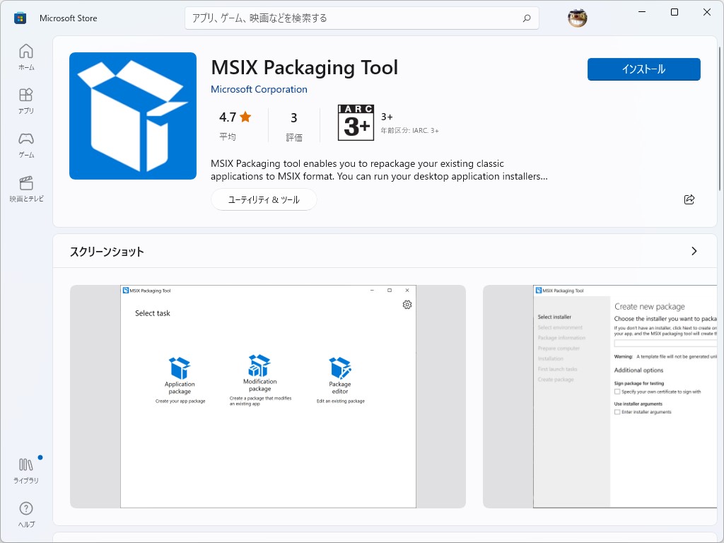The width and height of the screenshot is (724, 543).
Task: Expand the スクリーンショット section chevron
Action: (x=694, y=251)
